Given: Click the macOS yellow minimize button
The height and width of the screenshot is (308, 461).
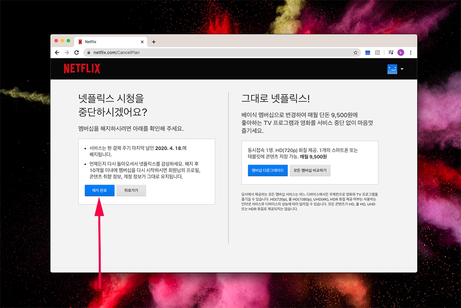Looking at the screenshot, I should coord(63,41).
